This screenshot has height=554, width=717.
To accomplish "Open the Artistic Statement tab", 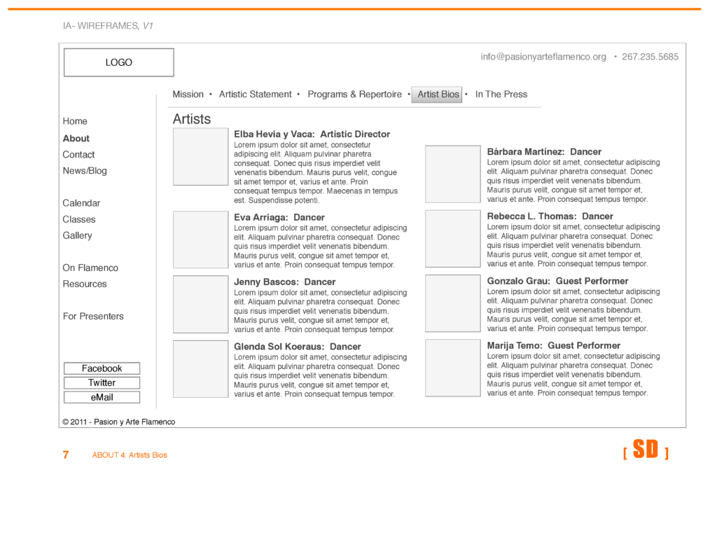I will pyautogui.click(x=255, y=95).
